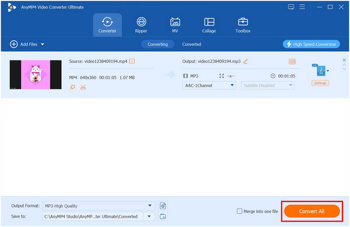Viewport: 350px width, 227px height.
Task: Remove the video1238409194 item with X
Action: [x=344, y=60]
